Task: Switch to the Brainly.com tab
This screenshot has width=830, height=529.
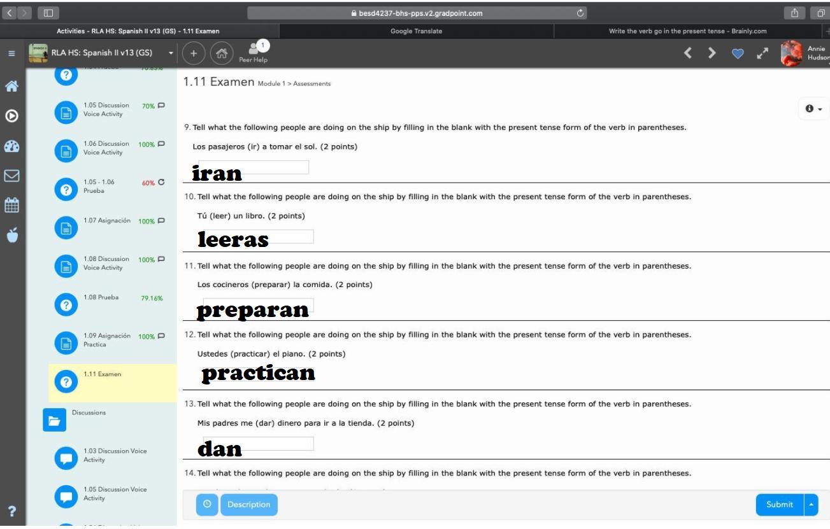Action: pos(687,31)
